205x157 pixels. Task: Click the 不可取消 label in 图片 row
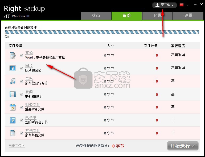click(x=178, y=68)
